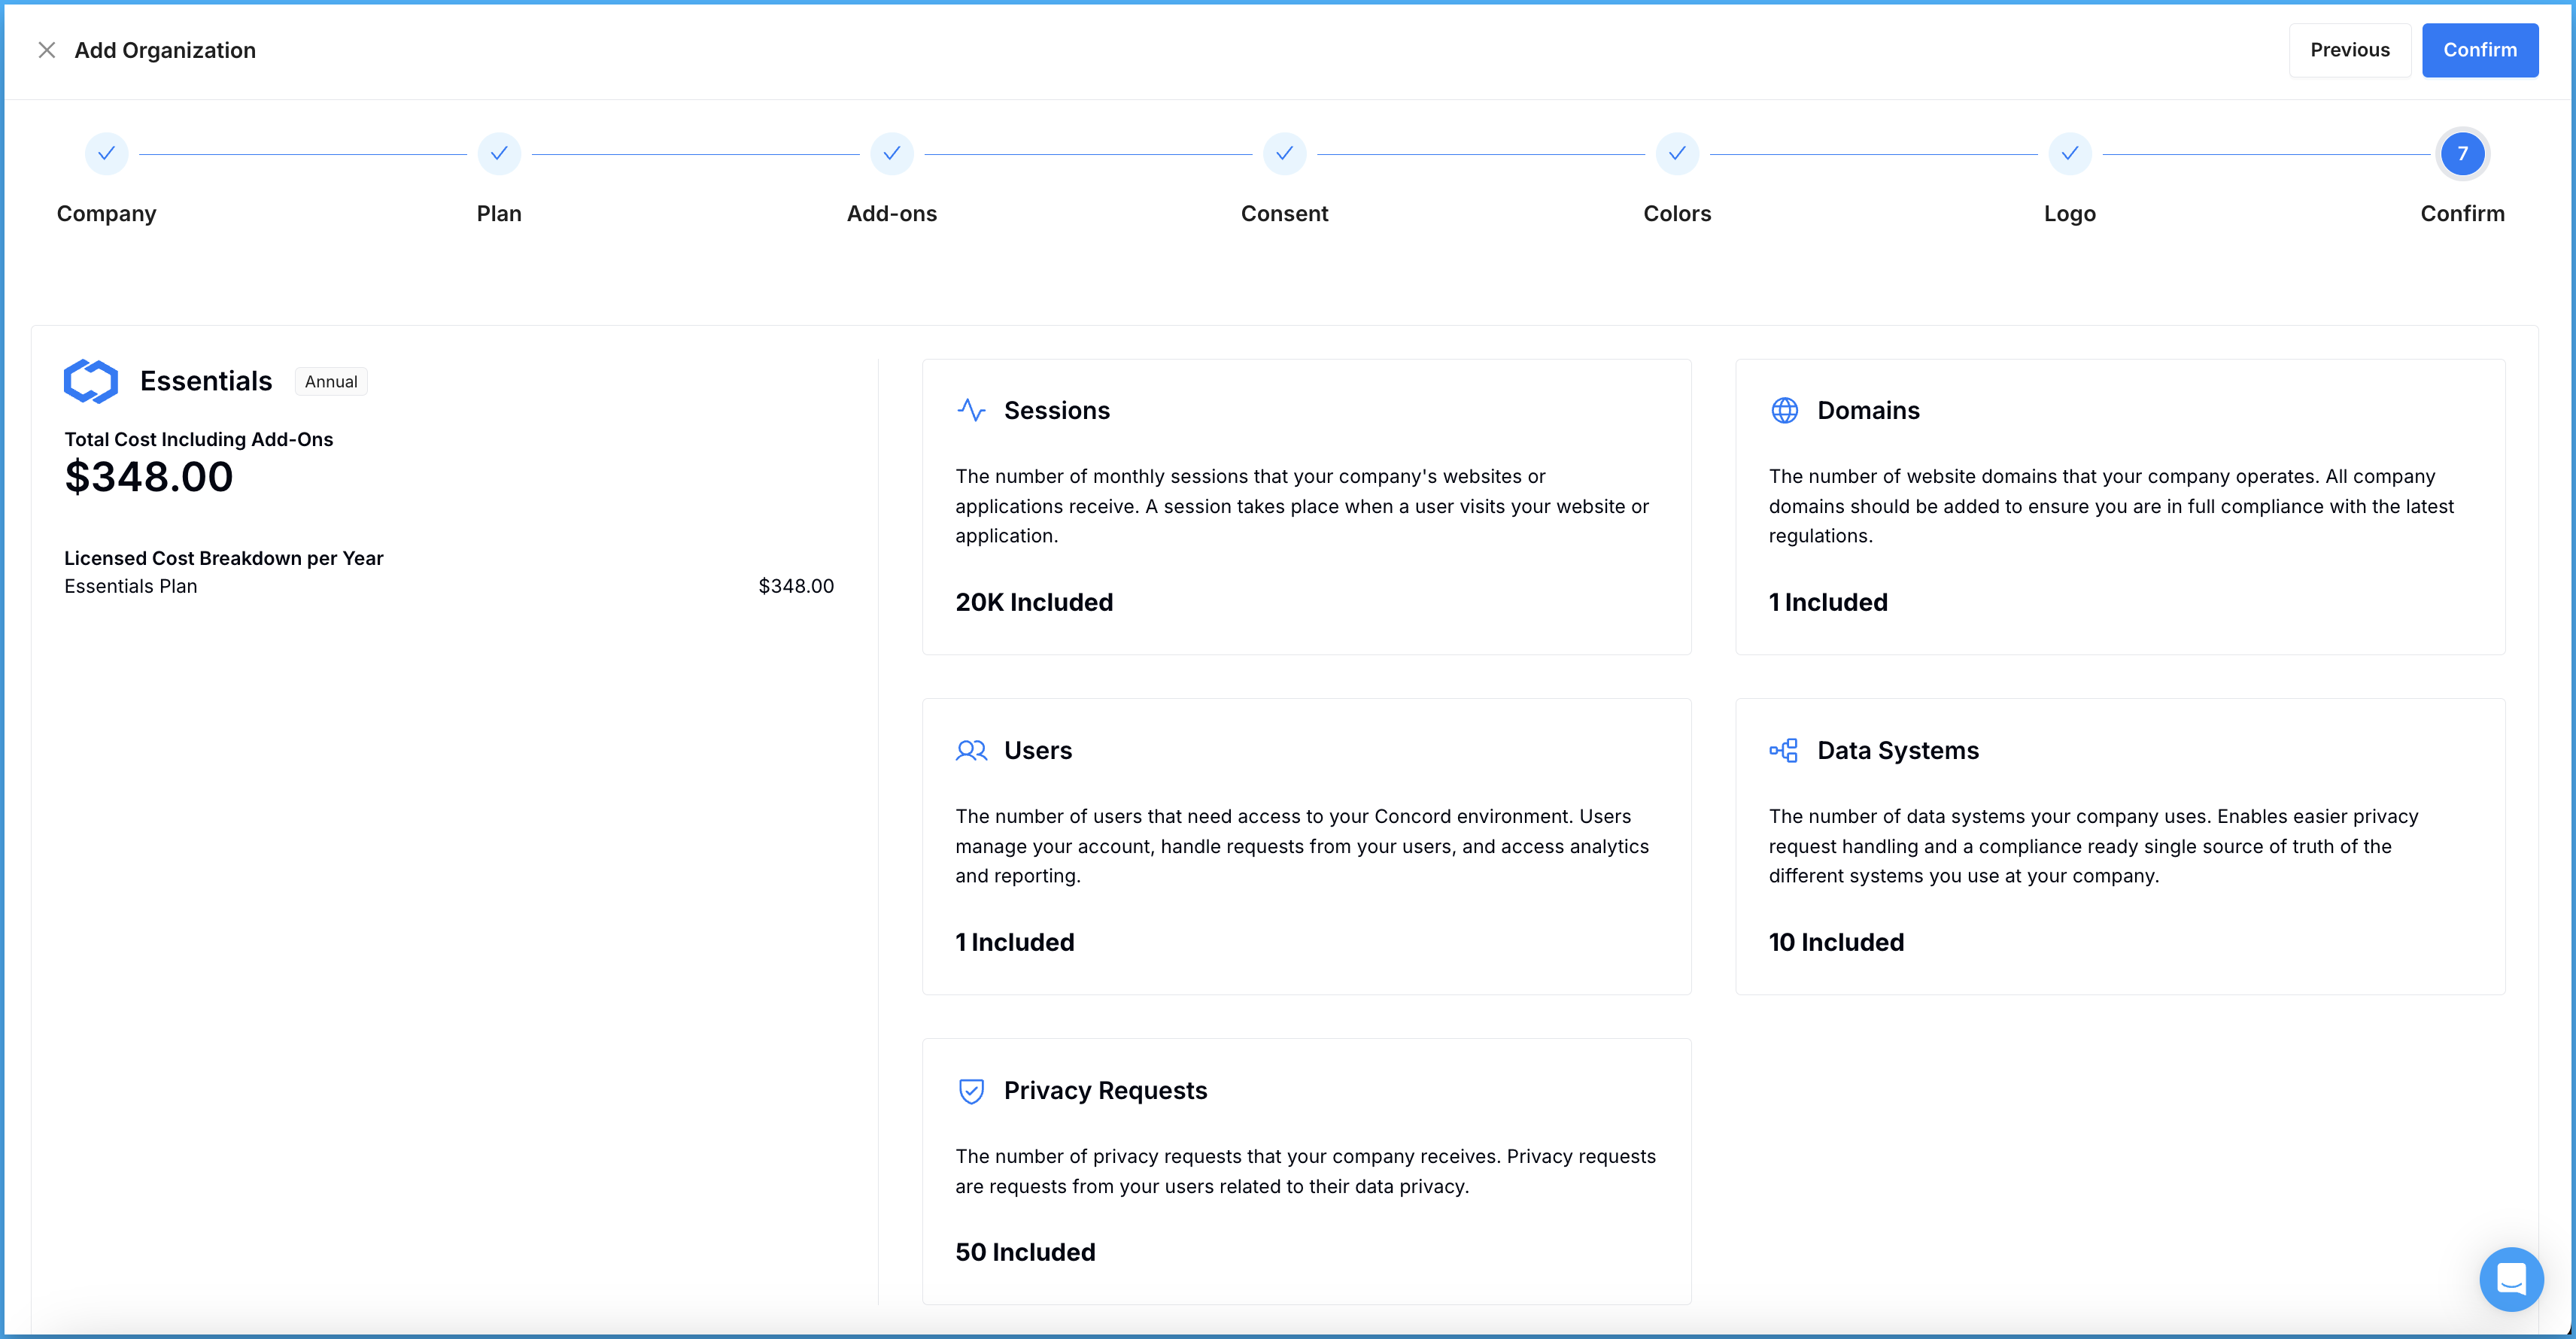Click the Privacy Requests shield icon

[x=971, y=1091]
